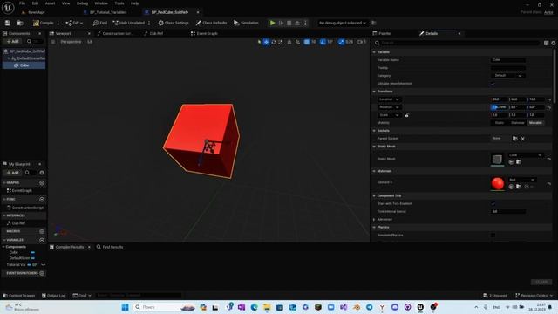Click the Save blueprint icon
Image resolution: width=558 pixels, height=314 pixels.
pyautogui.click(x=8, y=23)
